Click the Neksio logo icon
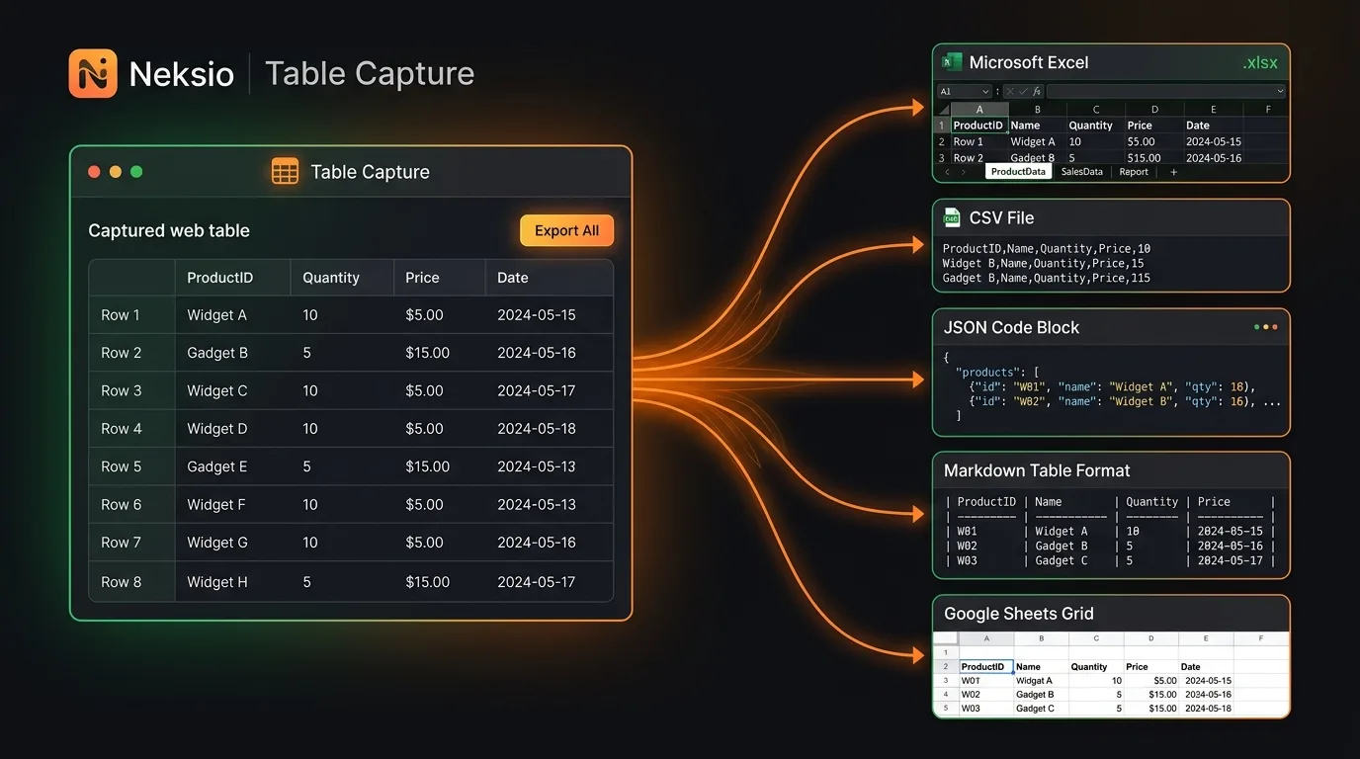 click(x=93, y=73)
